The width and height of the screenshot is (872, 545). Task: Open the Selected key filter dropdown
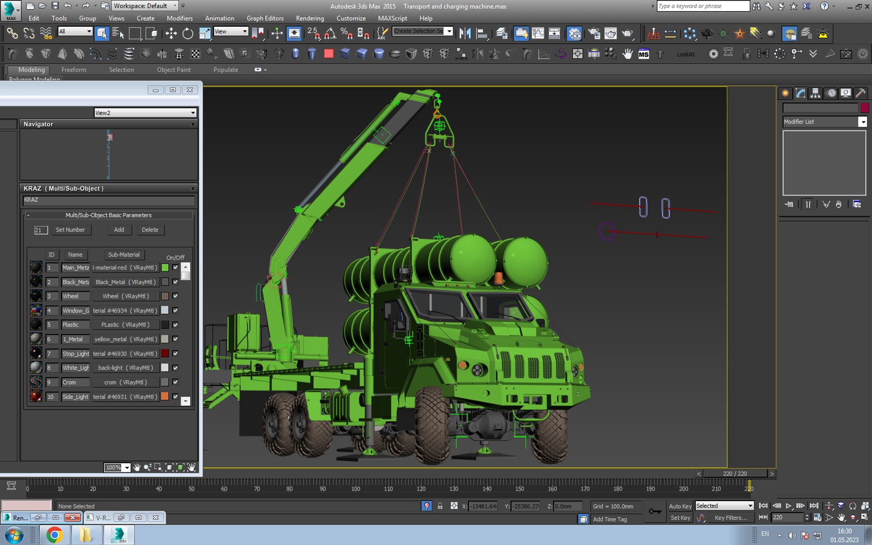pos(724,506)
